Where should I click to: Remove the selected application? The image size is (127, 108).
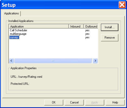tap(110, 38)
